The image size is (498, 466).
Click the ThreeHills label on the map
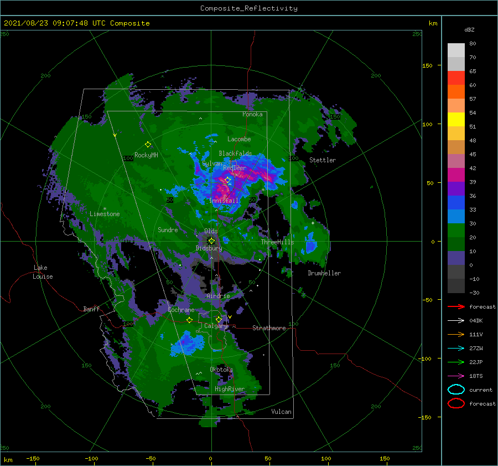coord(277,242)
